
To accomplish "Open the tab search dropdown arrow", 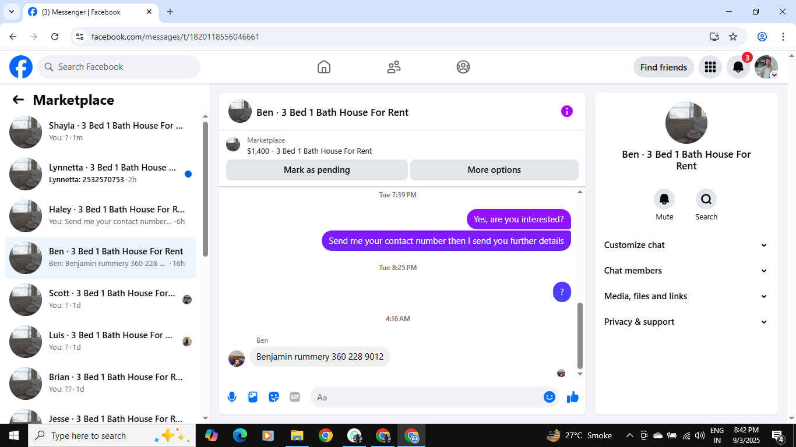I will pyautogui.click(x=11, y=12).
